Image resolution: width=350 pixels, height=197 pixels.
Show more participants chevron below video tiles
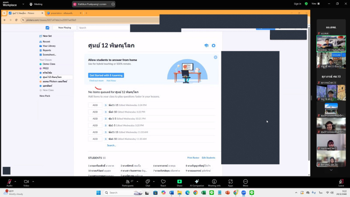331,170
